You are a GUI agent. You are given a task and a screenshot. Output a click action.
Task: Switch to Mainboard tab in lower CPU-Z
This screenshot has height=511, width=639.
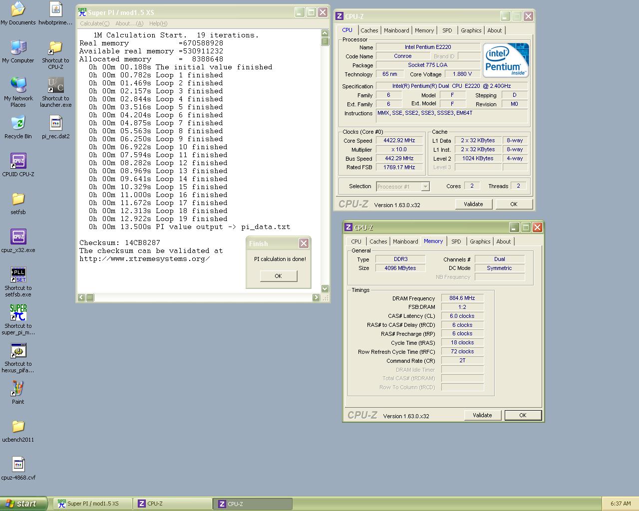[405, 242]
